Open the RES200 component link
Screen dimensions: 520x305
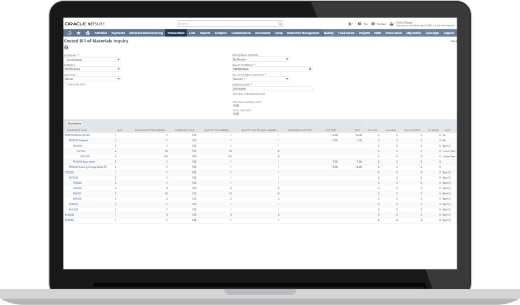[x=77, y=194]
